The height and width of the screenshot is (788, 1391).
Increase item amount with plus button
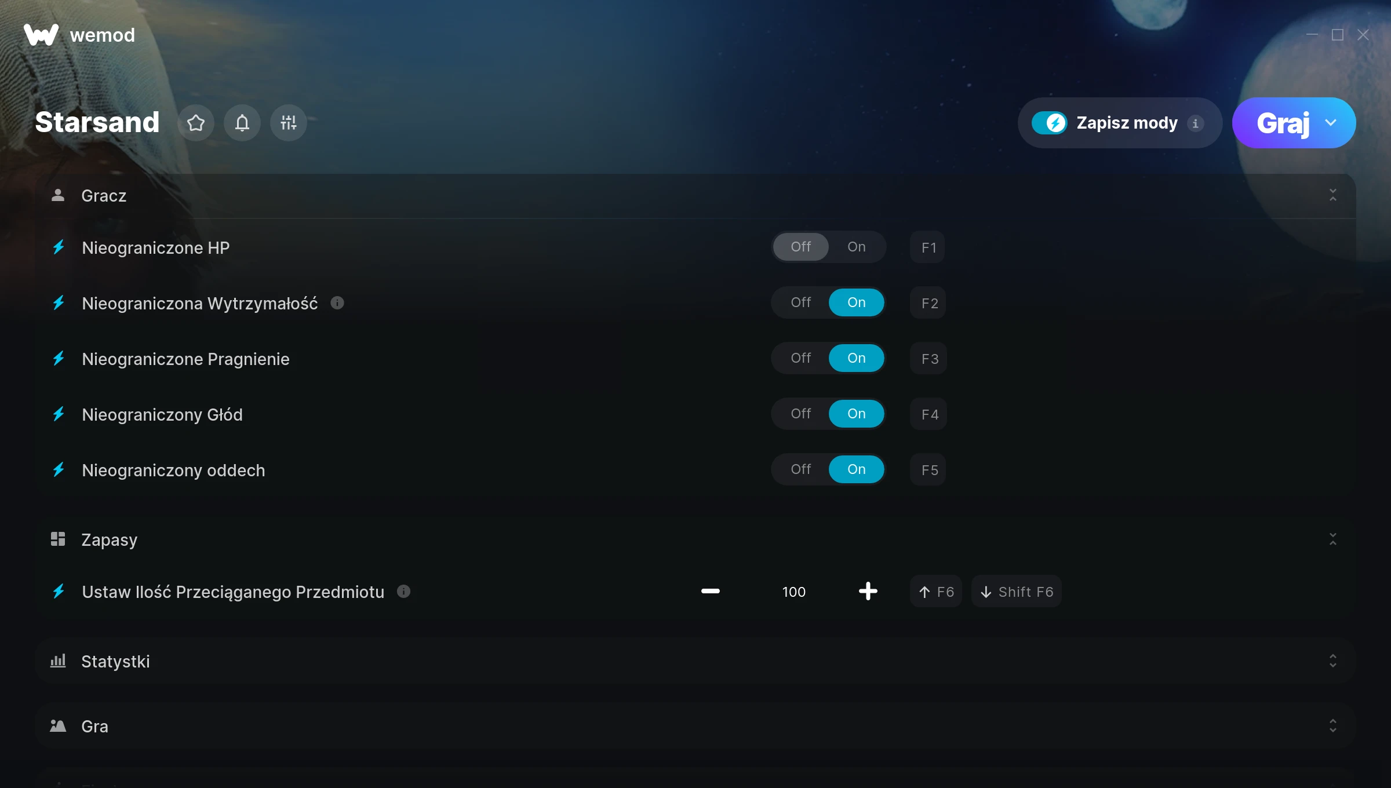(868, 591)
